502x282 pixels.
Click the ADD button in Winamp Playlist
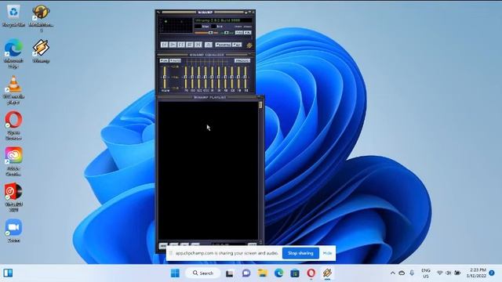pos(163,245)
